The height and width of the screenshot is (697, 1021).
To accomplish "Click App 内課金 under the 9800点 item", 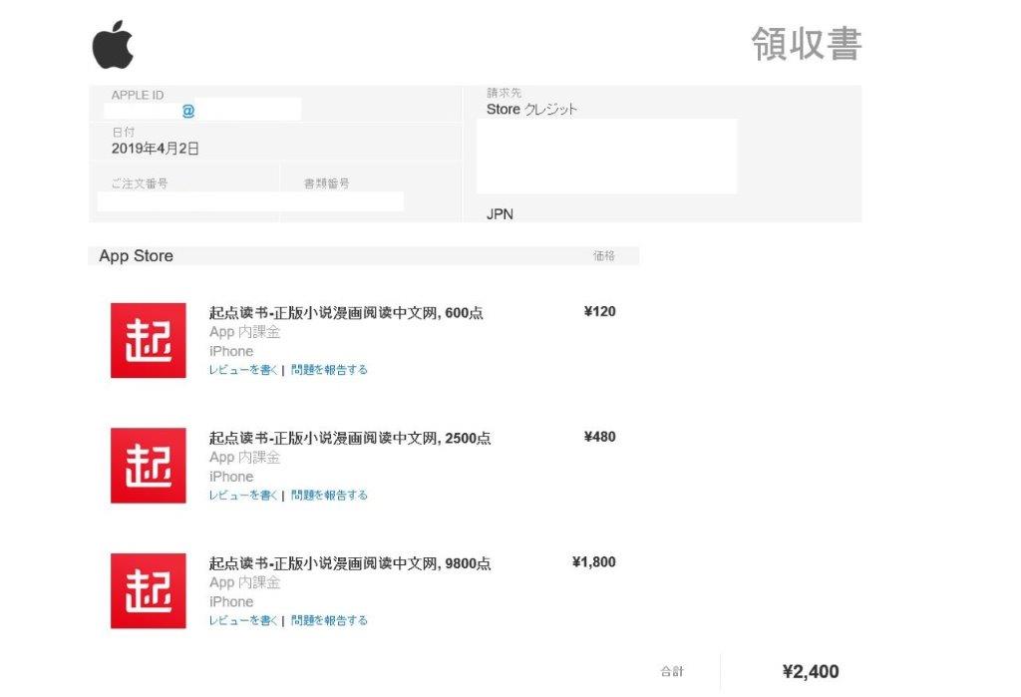I will coord(245,583).
